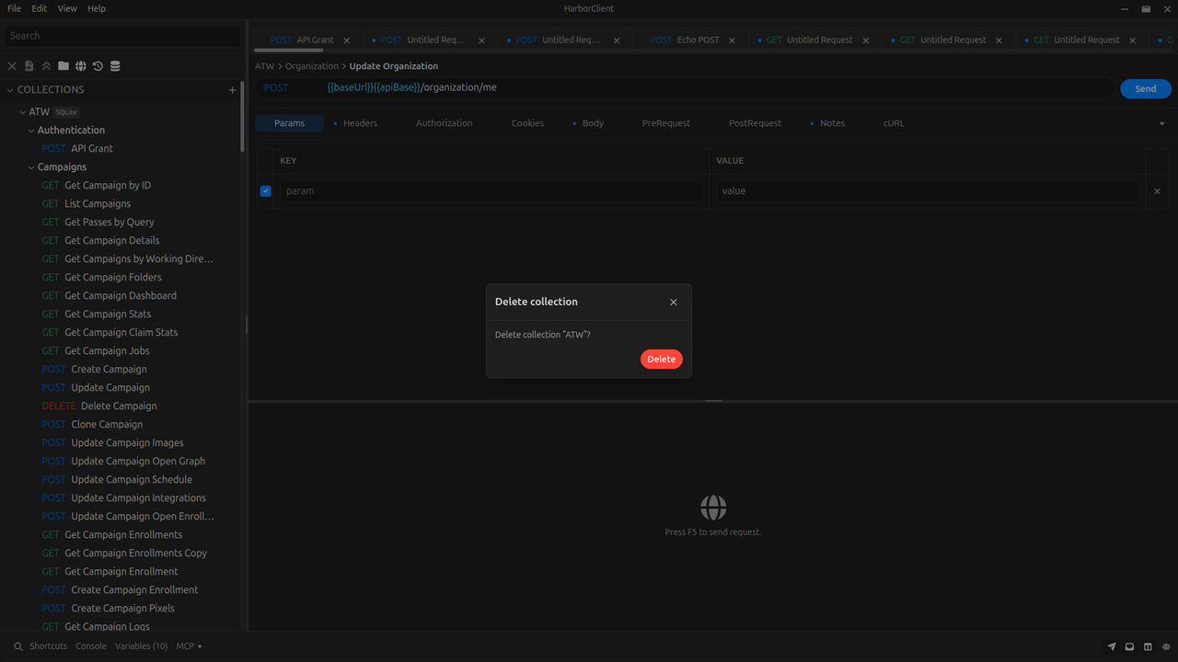Switch to the PostRequest tab

pyautogui.click(x=755, y=123)
